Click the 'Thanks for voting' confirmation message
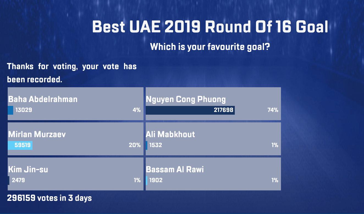The height and width of the screenshot is (214, 364). click(72, 73)
